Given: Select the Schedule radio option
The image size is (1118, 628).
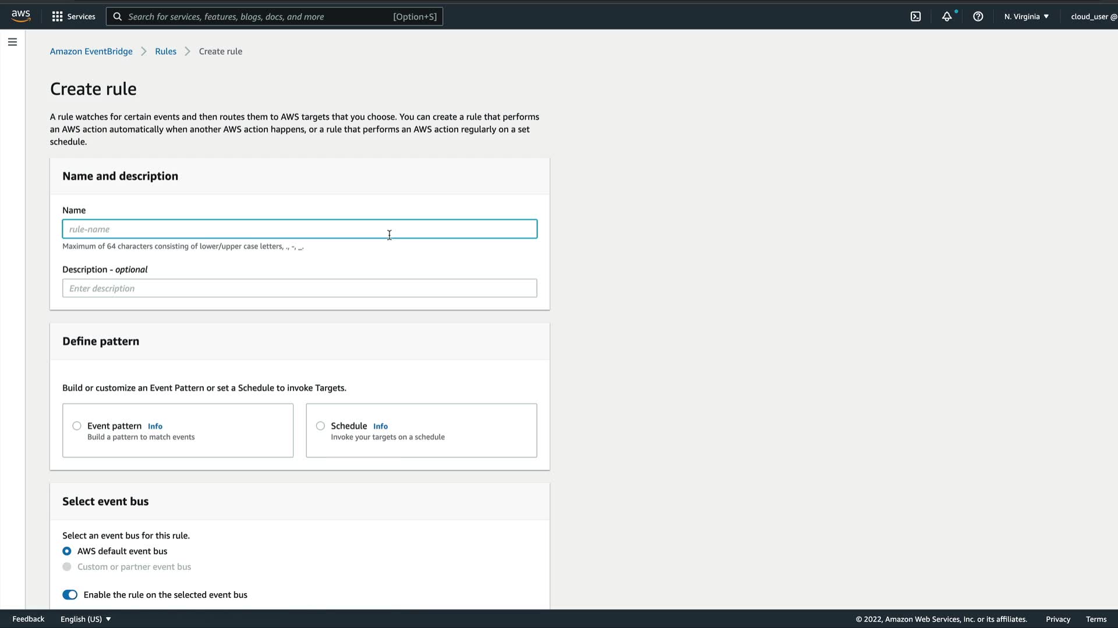Looking at the screenshot, I should (320, 426).
